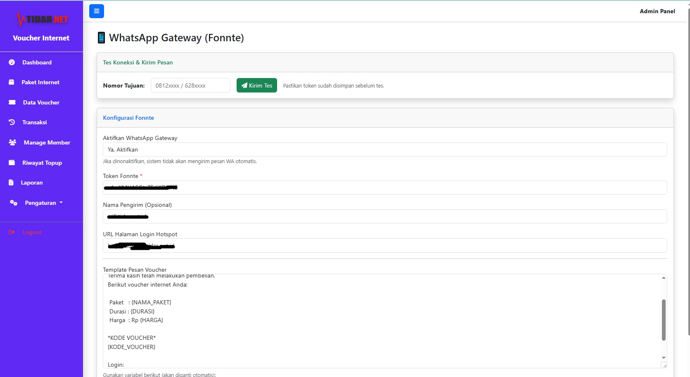690x377 pixels.
Task: Click the {KODE_VOUCHER} variable text
Action: point(131,347)
